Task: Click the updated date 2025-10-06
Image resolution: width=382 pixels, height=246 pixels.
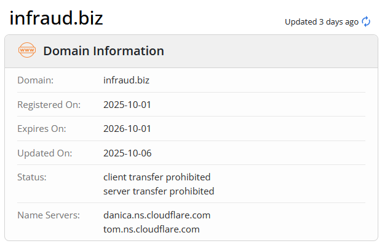Action: click(127, 153)
